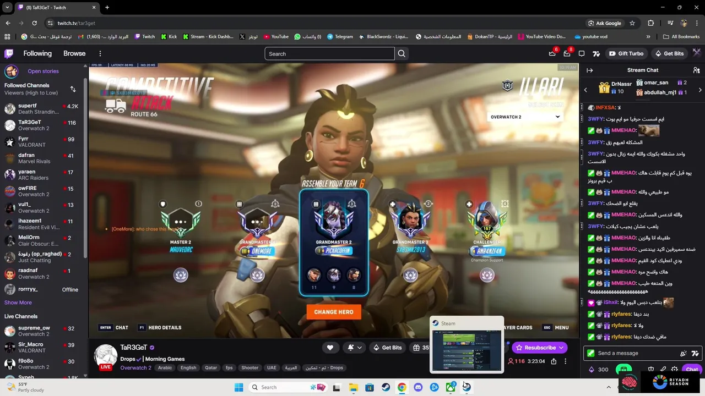Click Show More followed channels
This screenshot has height=396, width=705.
pos(18,302)
